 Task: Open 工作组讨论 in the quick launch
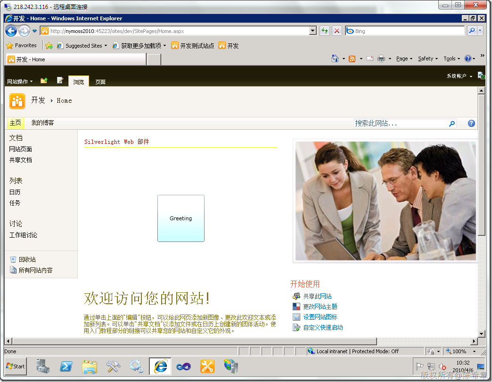[x=23, y=235]
